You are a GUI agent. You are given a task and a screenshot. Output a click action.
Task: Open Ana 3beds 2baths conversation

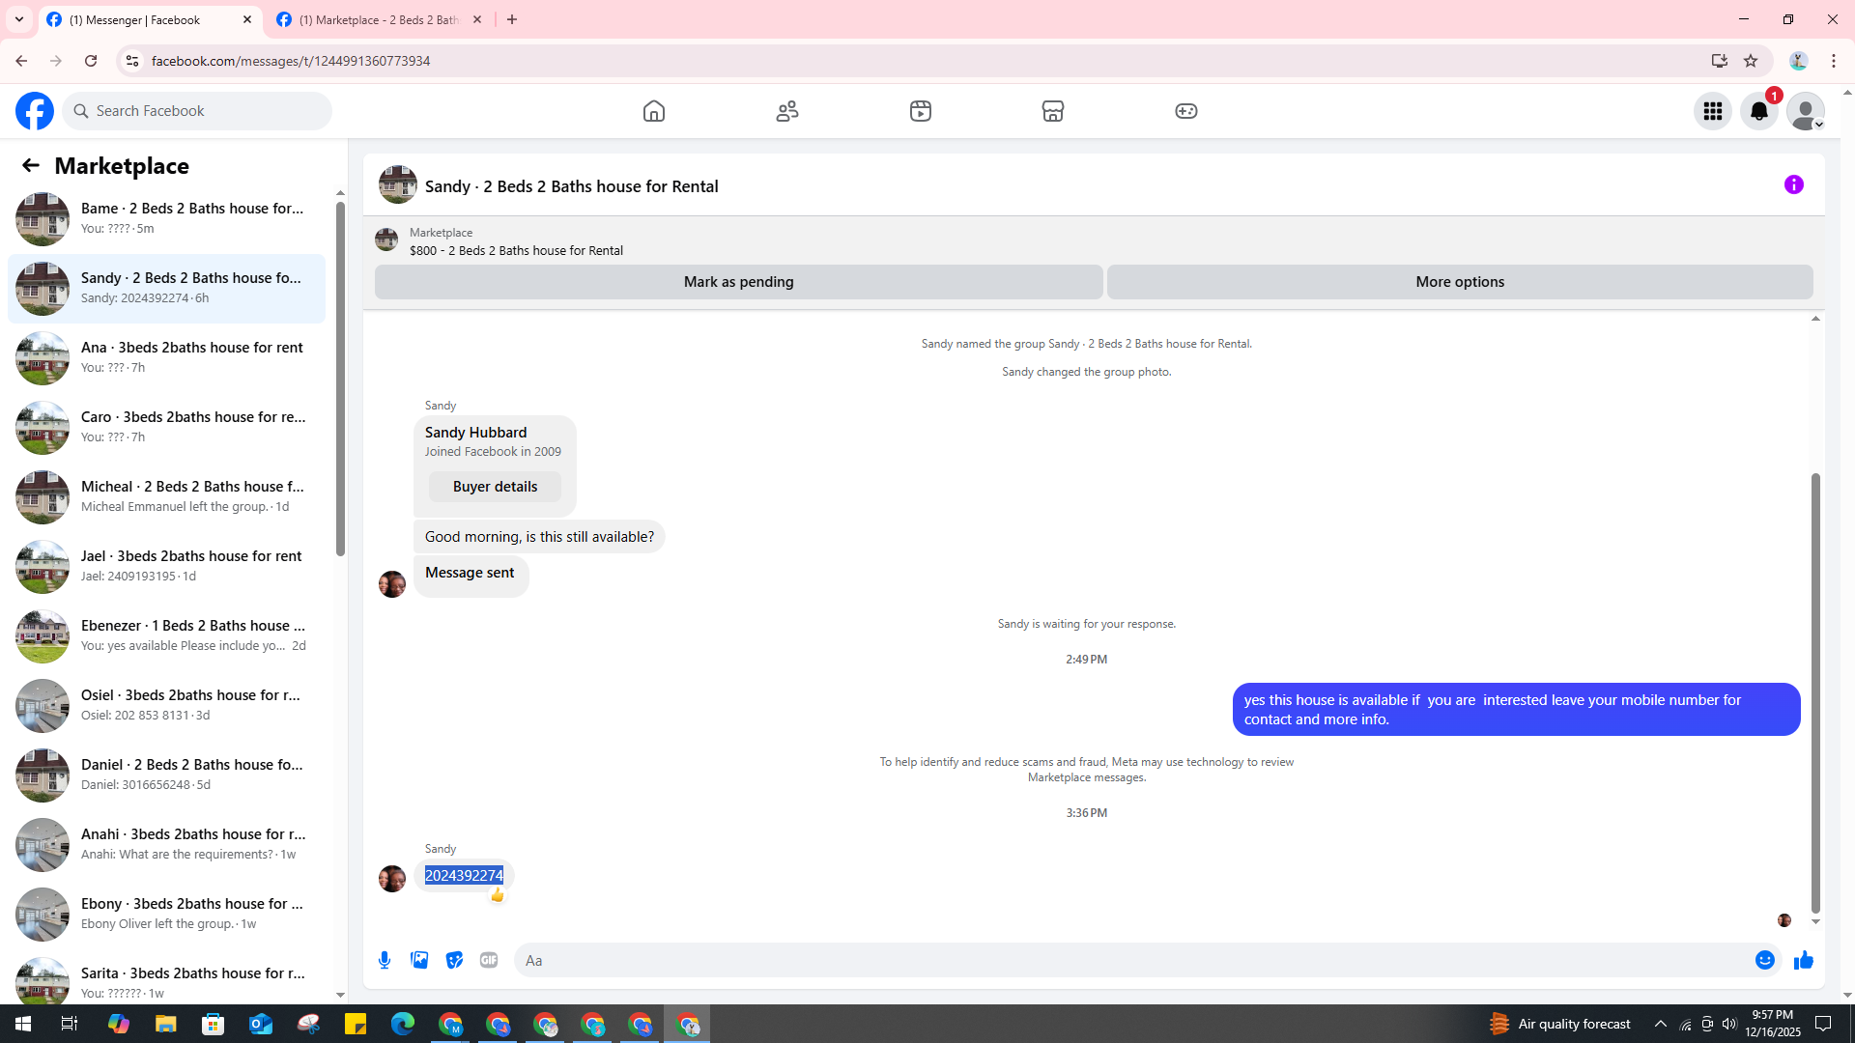point(167,358)
